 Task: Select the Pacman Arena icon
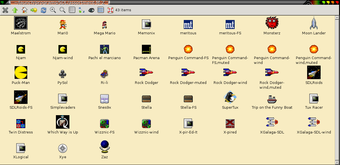146,49
